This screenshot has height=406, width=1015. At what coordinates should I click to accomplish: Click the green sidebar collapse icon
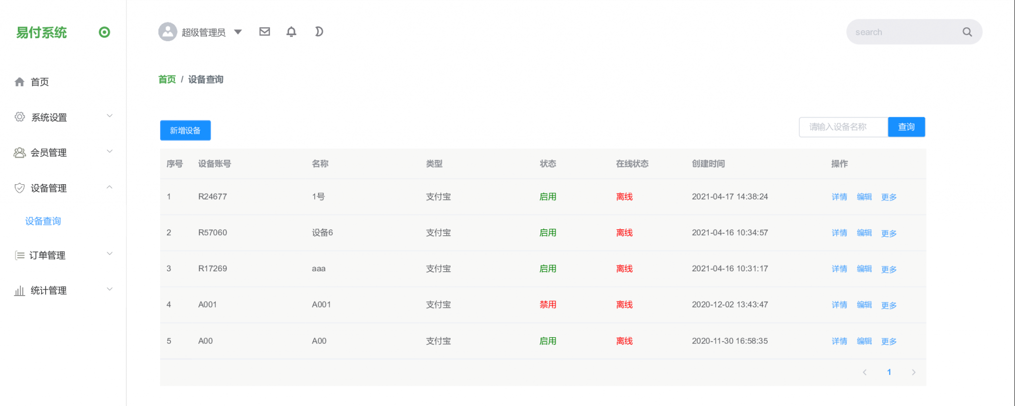[x=104, y=32]
